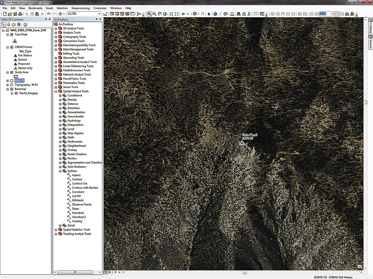Activate the Zoom In tool
This screenshot has width=373, height=279.
pos(149,14)
